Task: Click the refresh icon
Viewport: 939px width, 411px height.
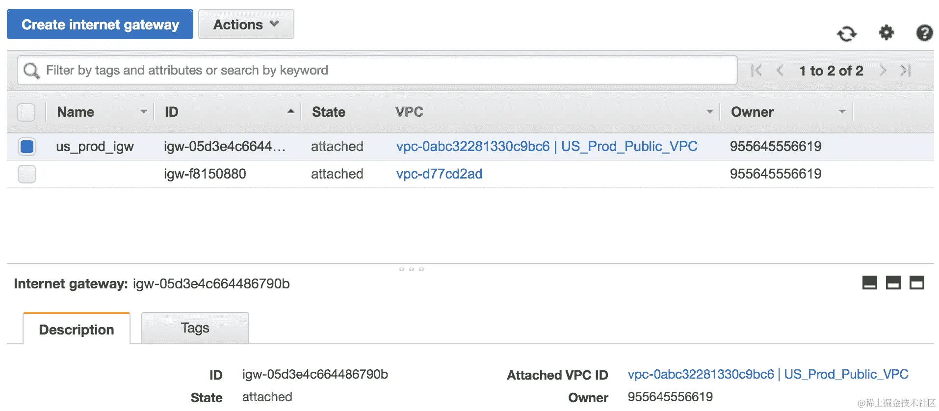Action: coord(846,34)
